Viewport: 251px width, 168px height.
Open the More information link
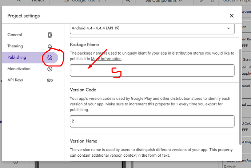(106, 59)
